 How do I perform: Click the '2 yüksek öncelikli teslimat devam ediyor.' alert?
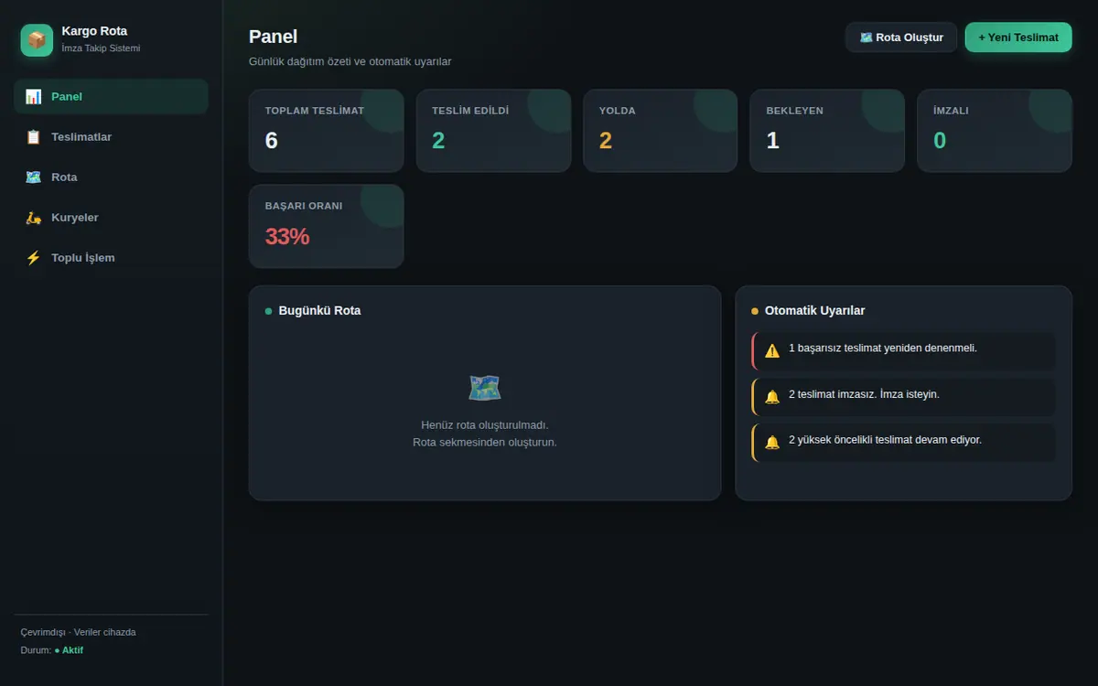tap(903, 443)
